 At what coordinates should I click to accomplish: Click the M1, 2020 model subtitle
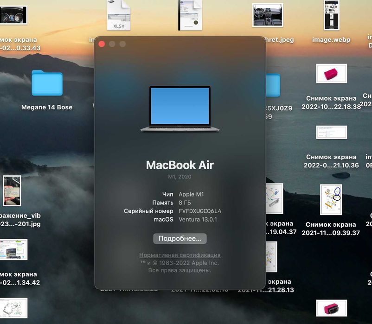[180, 177]
